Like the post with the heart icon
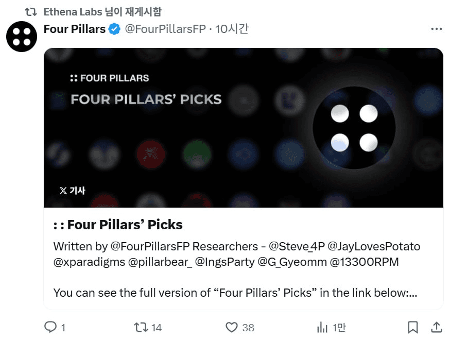450x339 pixels. [231, 327]
